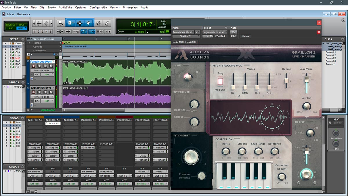Screen dimensions: 348x196
Task: Toggle the Ring / Freq Shift switch
Action: pos(220,81)
